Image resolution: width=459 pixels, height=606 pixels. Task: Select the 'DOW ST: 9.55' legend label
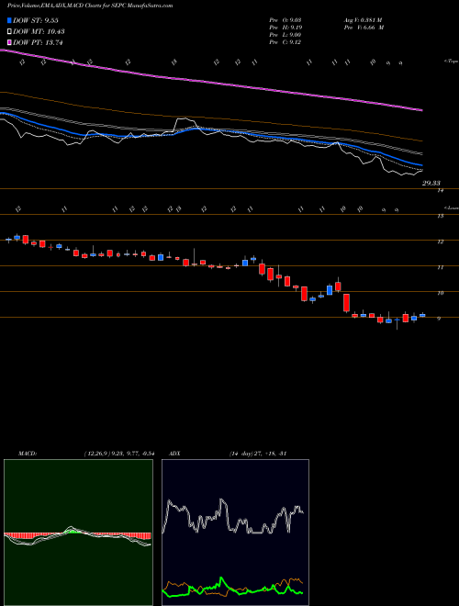[x=36, y=20]
